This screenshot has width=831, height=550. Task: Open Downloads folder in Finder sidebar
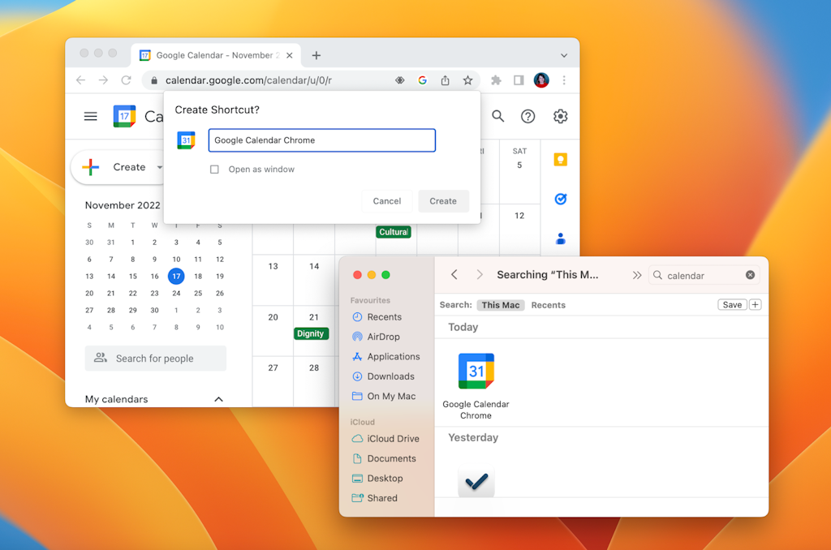[x=390, y=376]
